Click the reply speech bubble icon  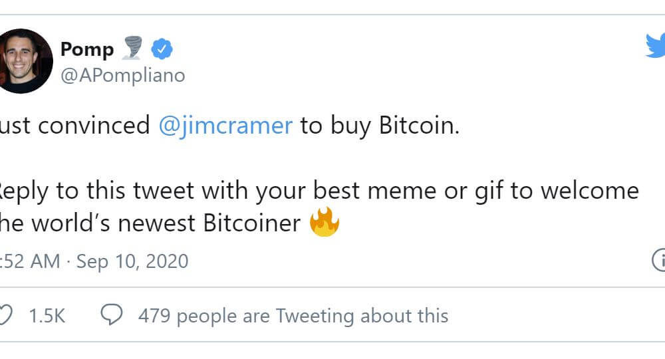coord(112,314)
